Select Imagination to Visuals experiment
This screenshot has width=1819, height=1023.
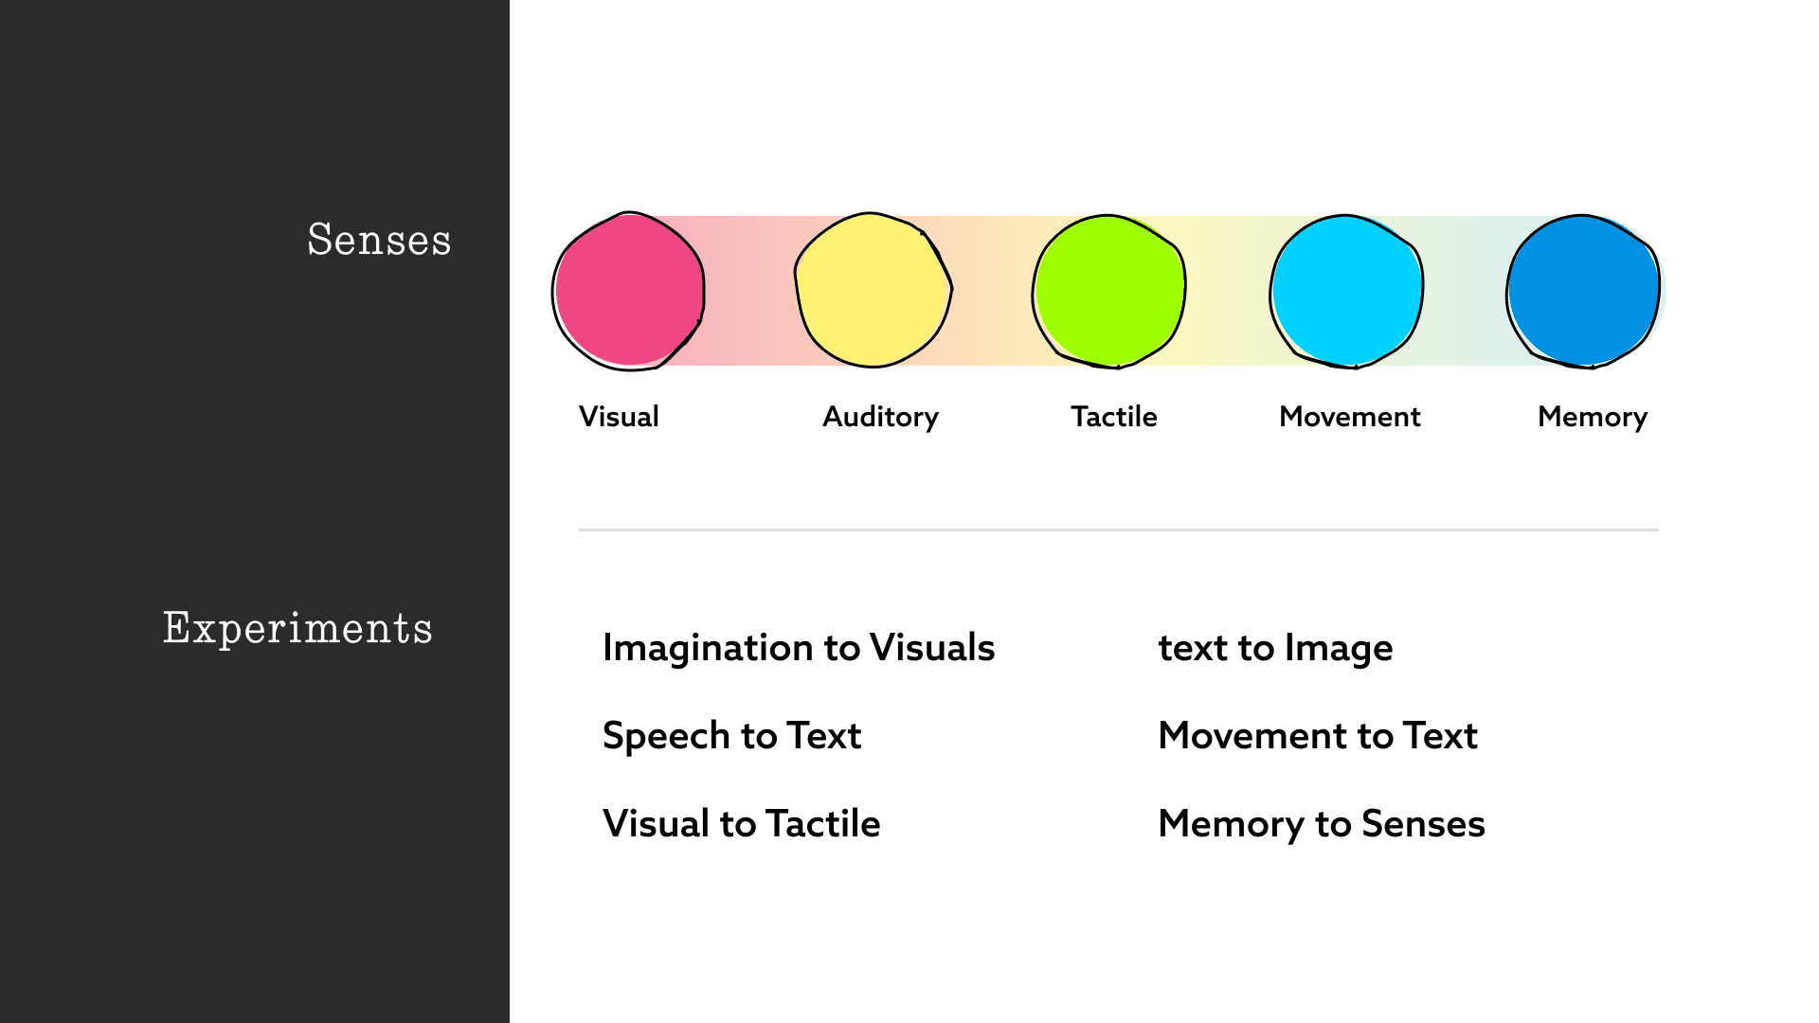[x=799, y=648]
